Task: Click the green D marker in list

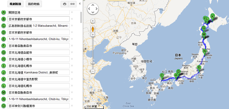Action: pos(3,32)
